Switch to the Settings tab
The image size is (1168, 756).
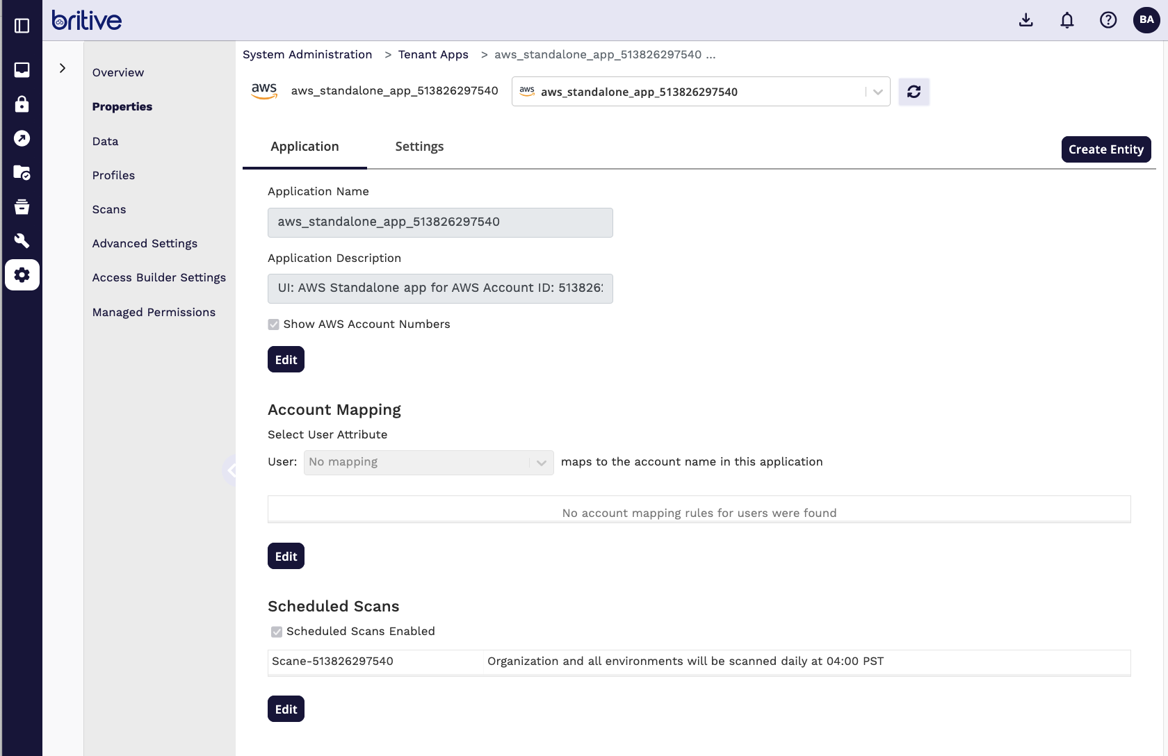click(419, 147)
